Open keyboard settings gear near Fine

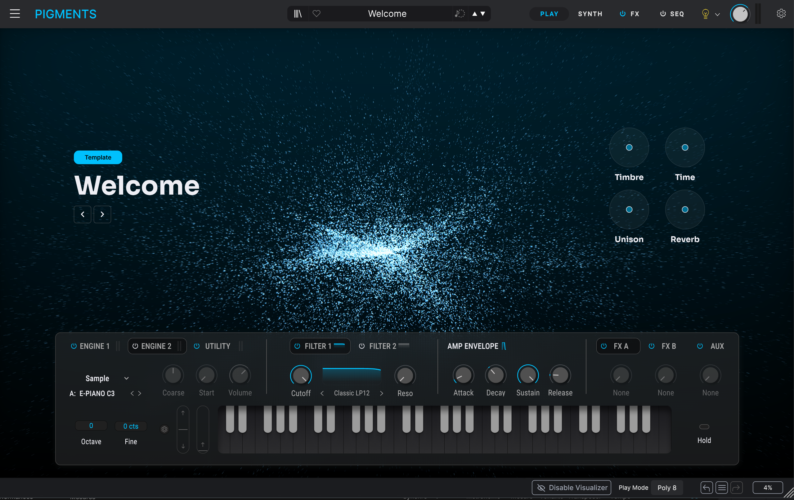[164, 429]
